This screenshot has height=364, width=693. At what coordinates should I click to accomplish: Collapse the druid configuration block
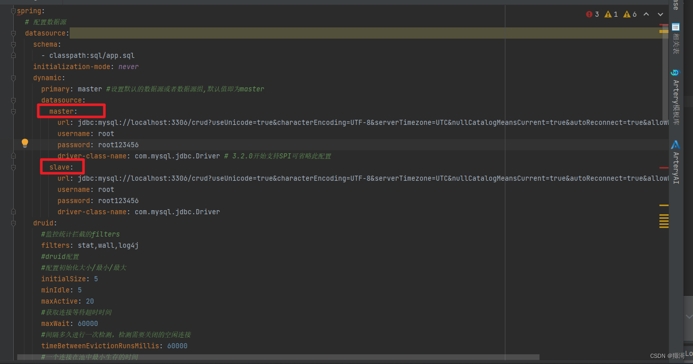click(14, 223)
